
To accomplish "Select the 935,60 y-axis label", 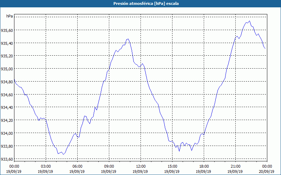I will (x=7, y=30).
